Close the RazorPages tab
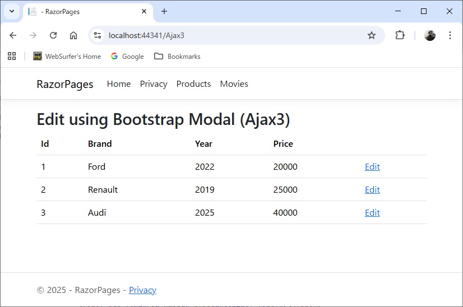Screen dimensions: 463x307 pos(144,11)
